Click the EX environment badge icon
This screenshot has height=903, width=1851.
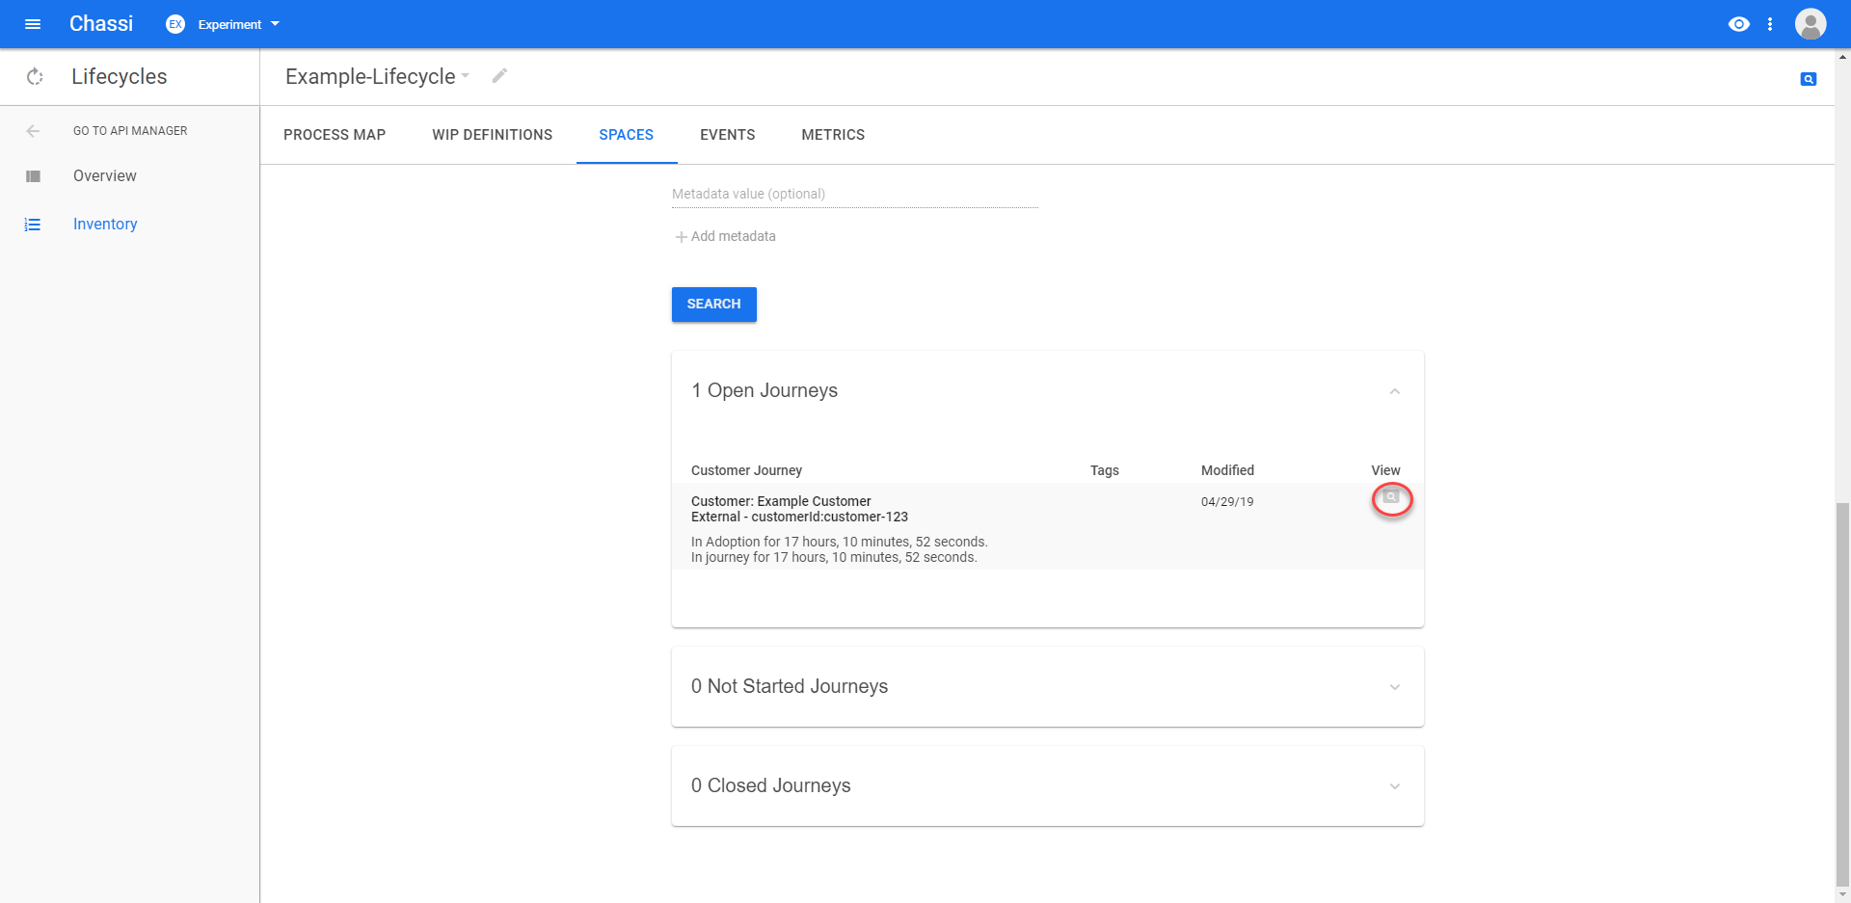(x=175, y=24)
